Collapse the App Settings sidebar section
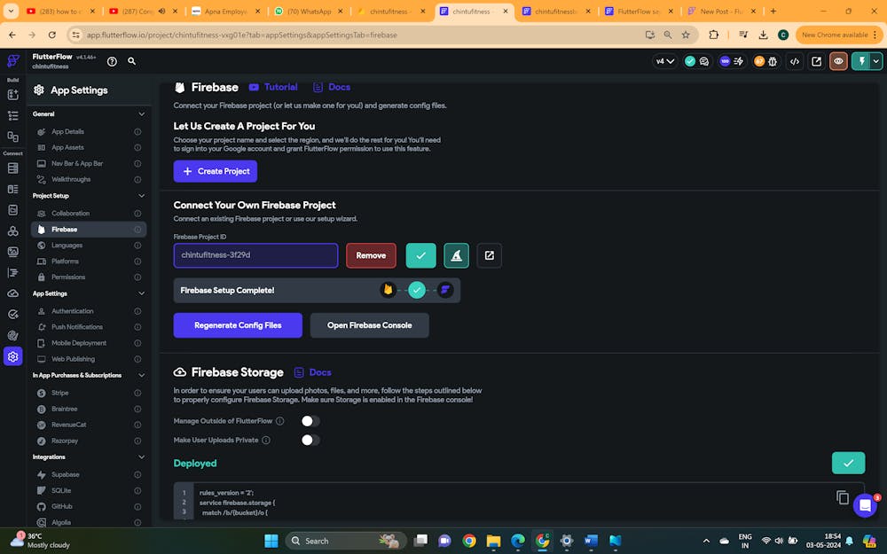This screenshot has width=887, height=554. pos(141,293)
